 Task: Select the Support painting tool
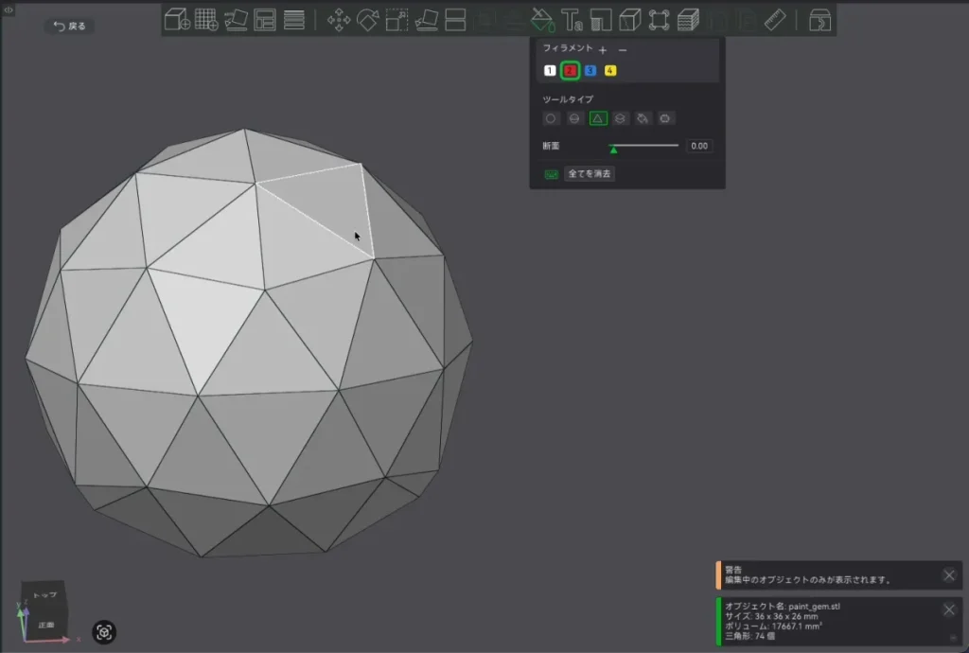(601, 20)
